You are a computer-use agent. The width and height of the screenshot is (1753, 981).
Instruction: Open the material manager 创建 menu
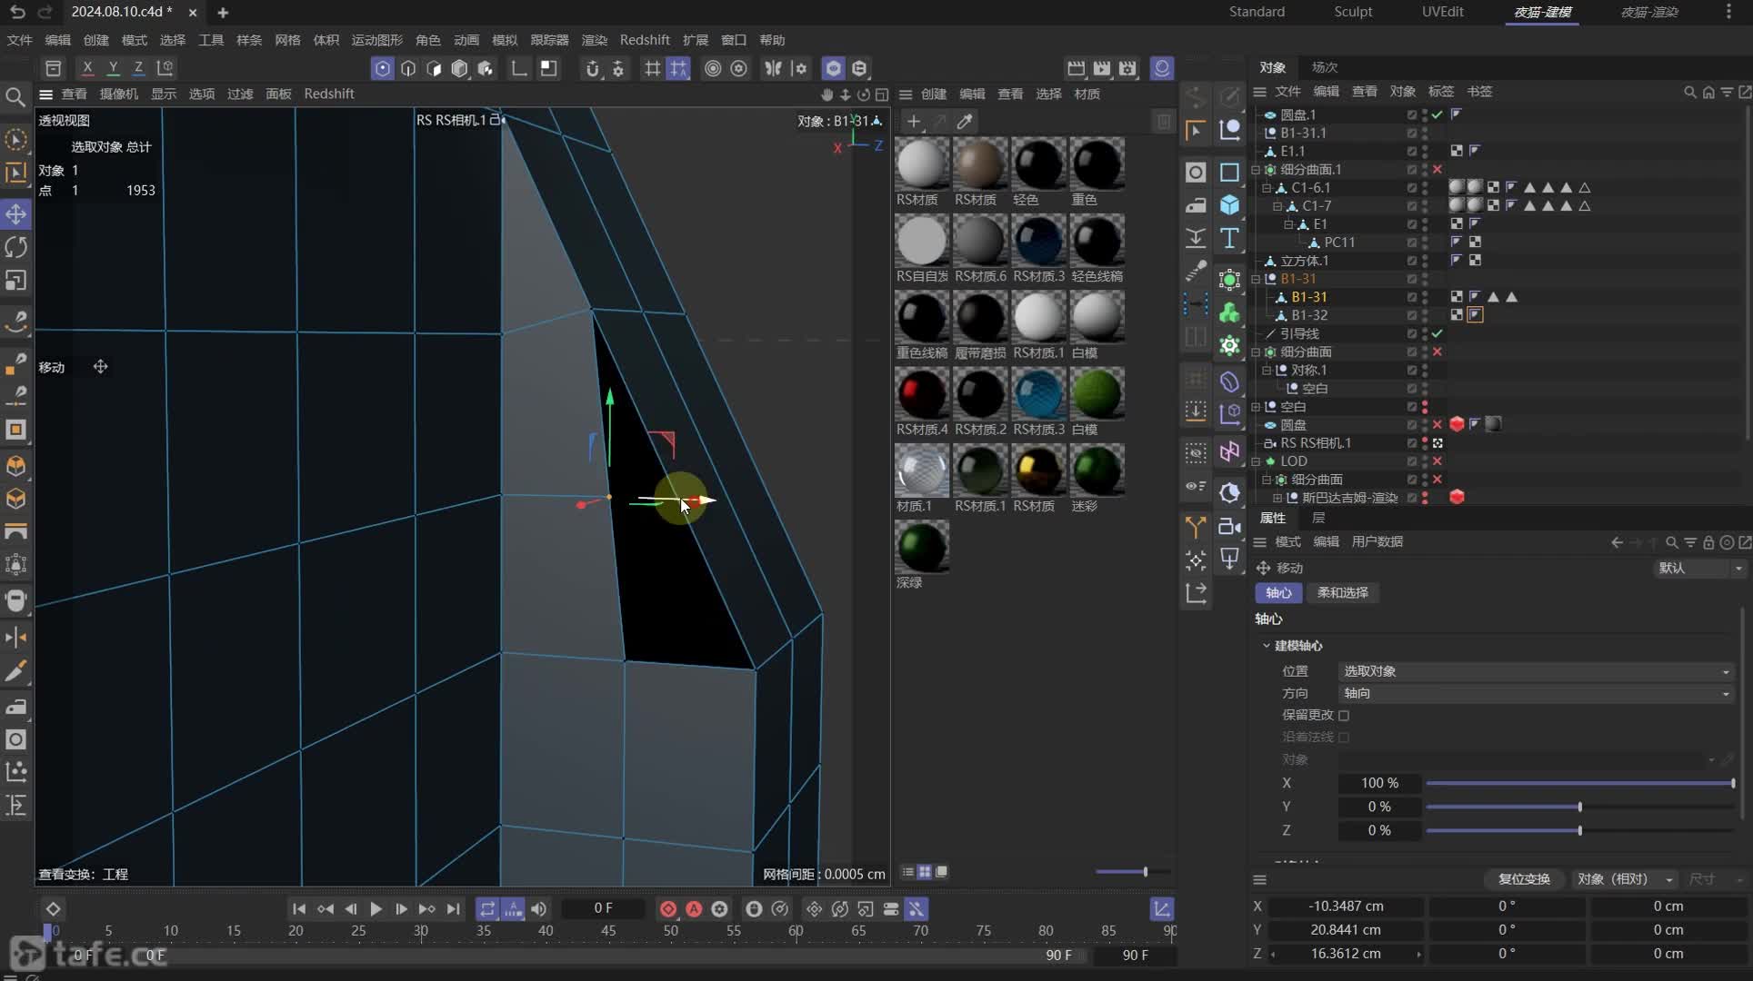coord(934,94)
